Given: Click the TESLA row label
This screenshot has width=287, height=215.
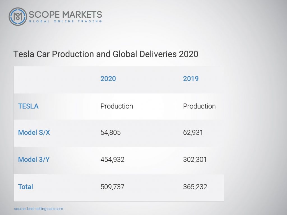Looking at the screenshot, I should 28,106.
